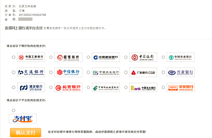Image resolution: width=212 pixels, height=138 pixels.
Task: Select the radio button for 中国建设银行
Action: pyautogui.click(x=88, y=57)
